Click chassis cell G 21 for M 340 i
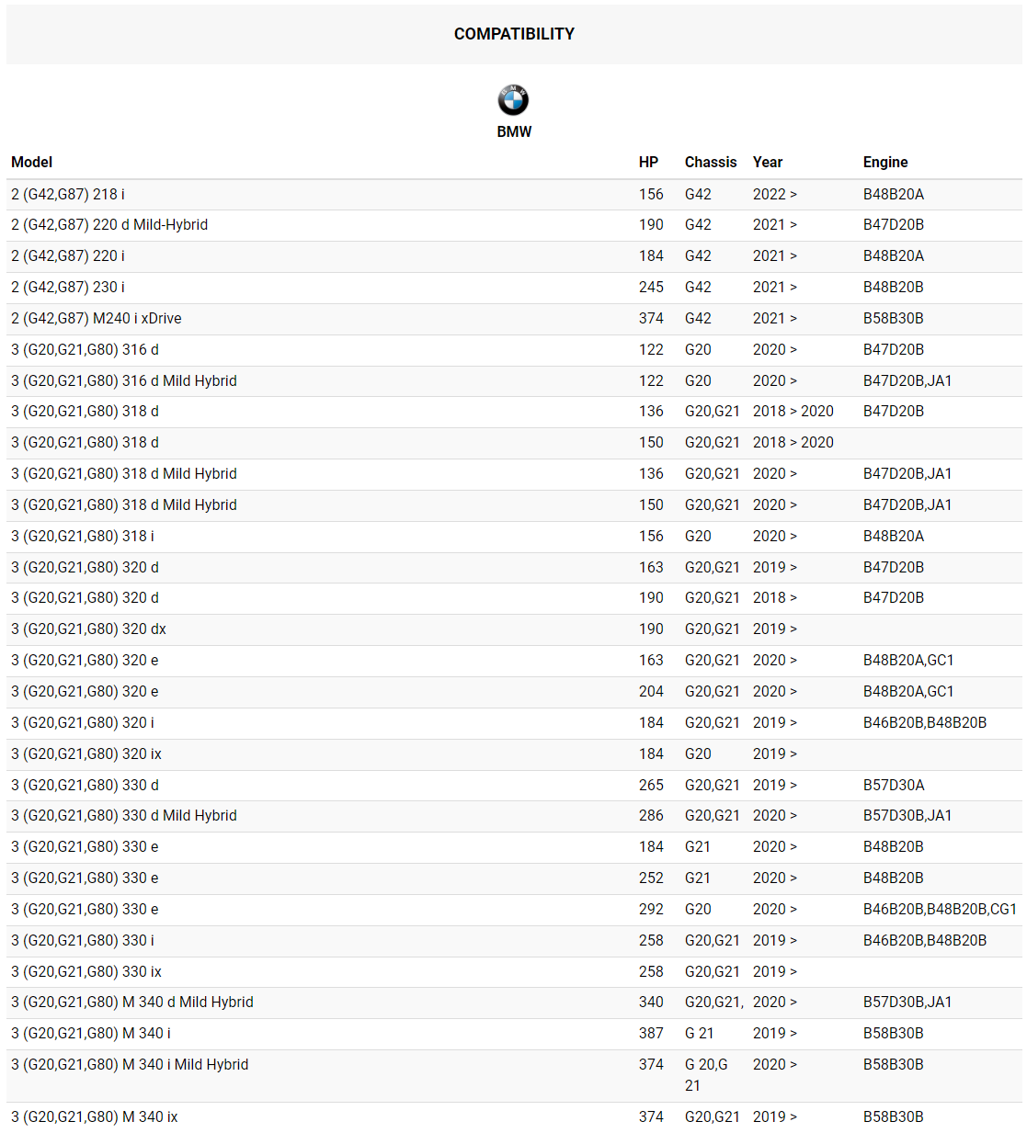This screenshot has height=1133, width=1027. pyautogui.click(x=700, y=1033)
